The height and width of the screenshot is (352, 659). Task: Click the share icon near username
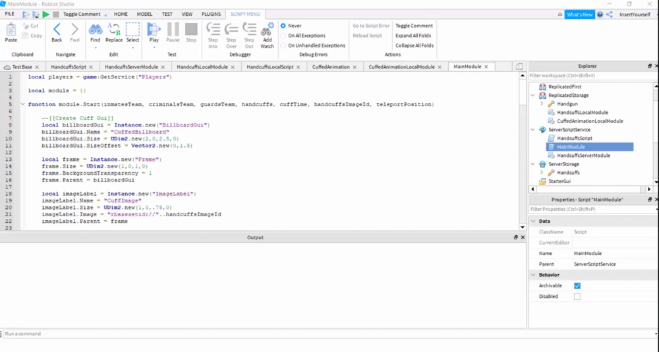click(610, 15)
